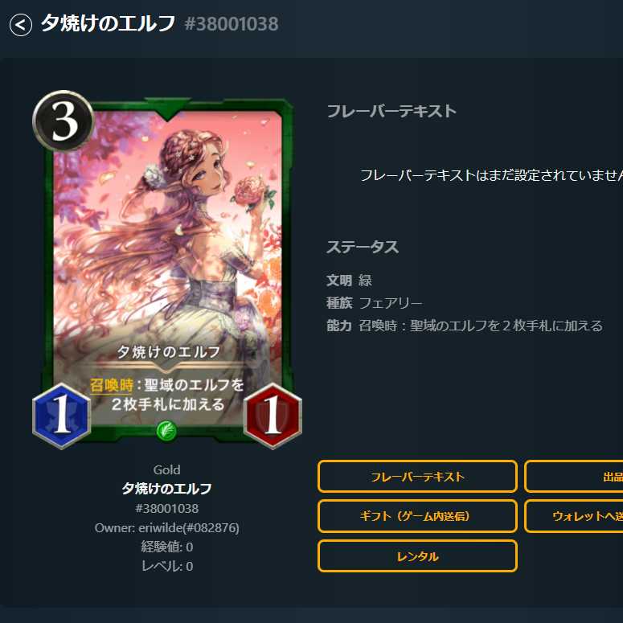Click the red health hexagon icon
This screenshot has width=623, height=623.
pos(273,416)
